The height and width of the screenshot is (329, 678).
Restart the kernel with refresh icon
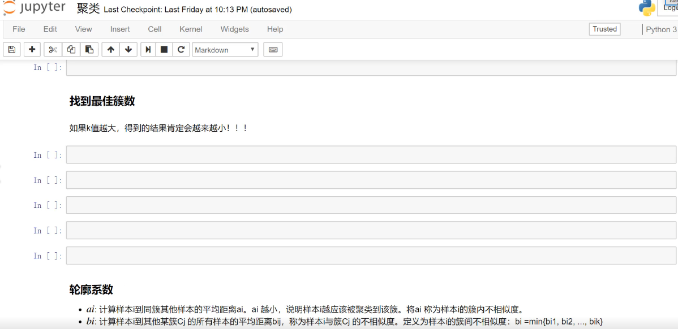click(x=181, y=50)
